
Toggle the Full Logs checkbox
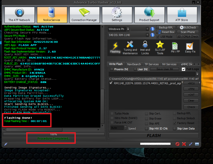183,69
